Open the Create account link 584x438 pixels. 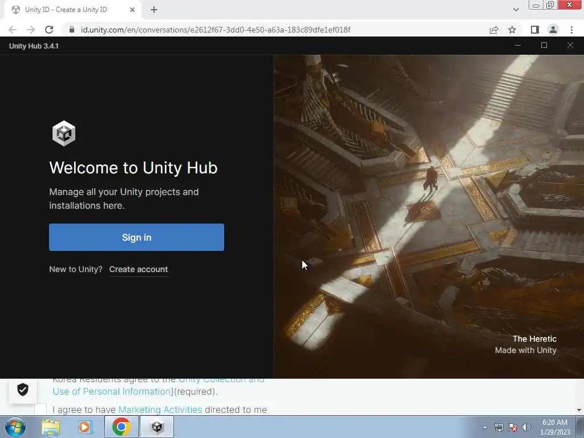pyautogui.click(x=139, y=269)
